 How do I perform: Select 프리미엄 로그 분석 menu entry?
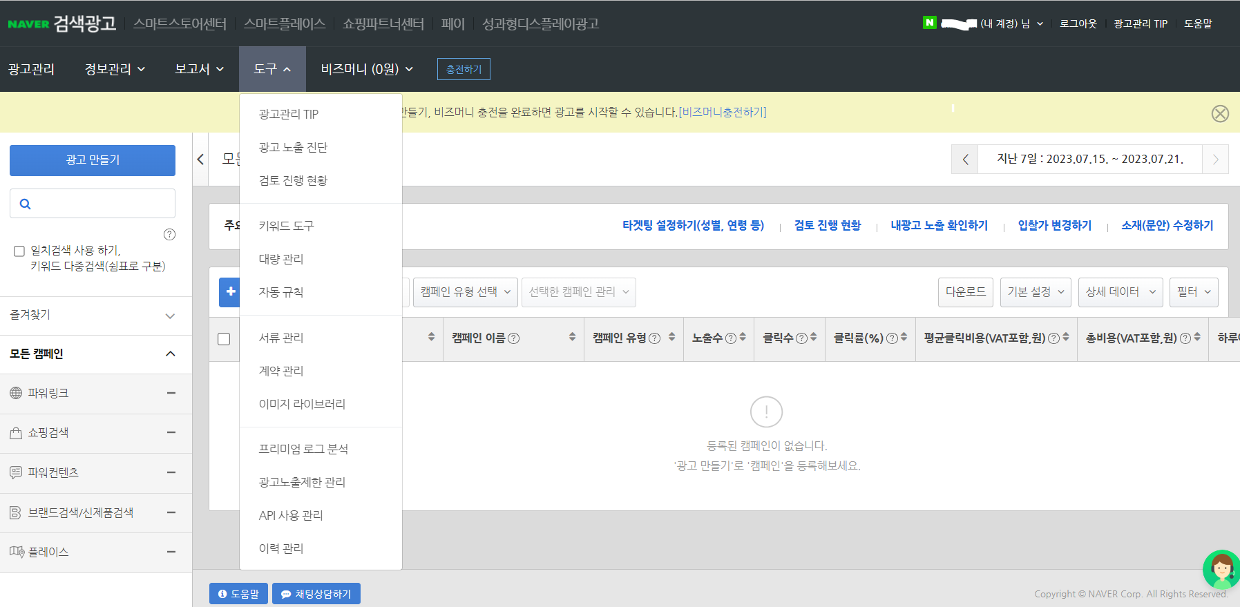point(303,449)
